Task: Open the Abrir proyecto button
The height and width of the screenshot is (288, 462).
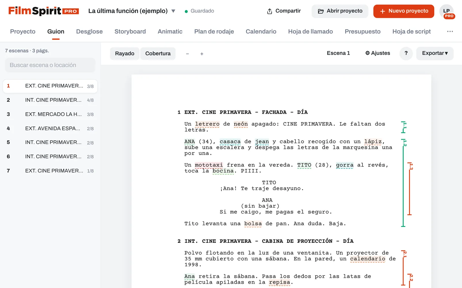Action: (x=340, y=11)
